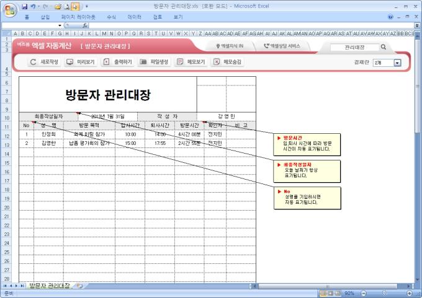422x298 pixels.
Task: Click the vertical scrollbar thumb
Action: click(418, 86)
